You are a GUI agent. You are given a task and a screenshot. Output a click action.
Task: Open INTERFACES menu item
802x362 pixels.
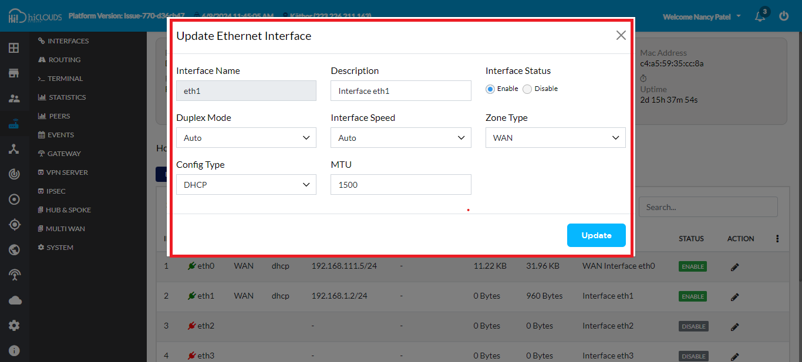click(63, 41)
